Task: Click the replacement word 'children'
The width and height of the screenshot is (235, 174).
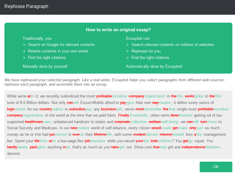Action: pyautogui.click(x=165, y=141)
